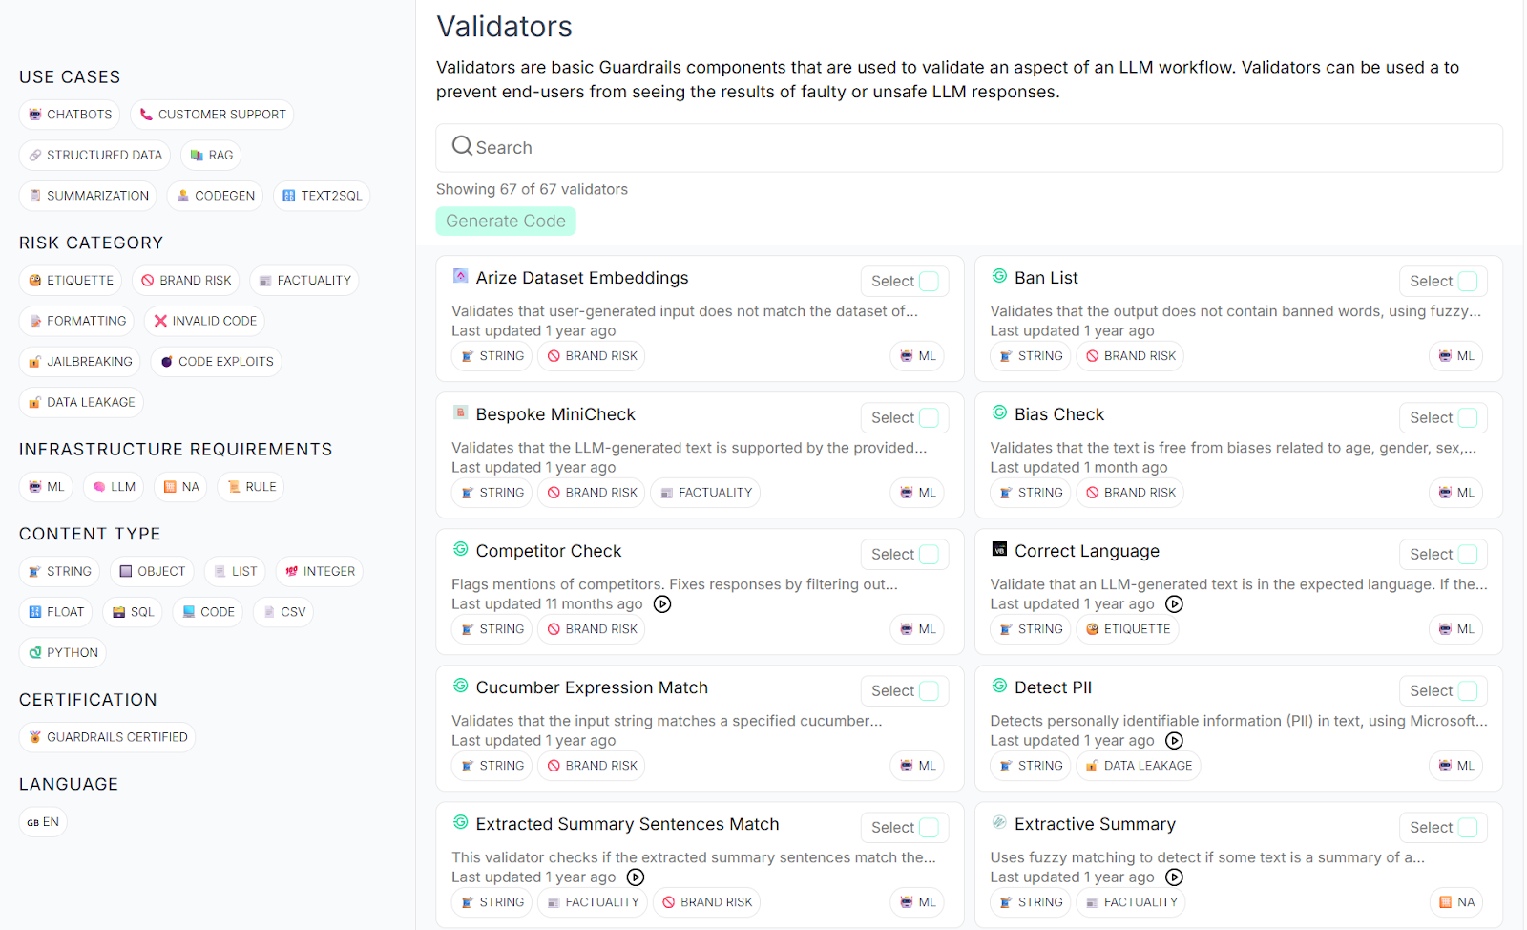Choose the LLM infrastructure requirement filter
Viewport: 1527px width, 930px height.
click(x=114, y=487)
